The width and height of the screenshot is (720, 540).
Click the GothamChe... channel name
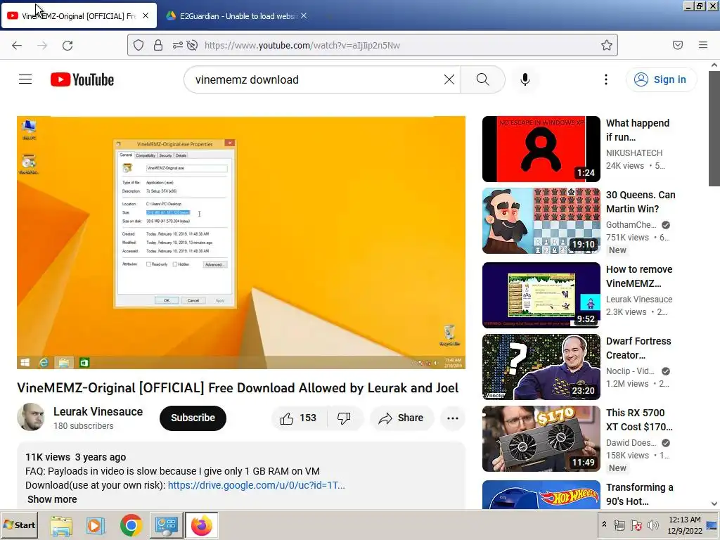[631, 224]
